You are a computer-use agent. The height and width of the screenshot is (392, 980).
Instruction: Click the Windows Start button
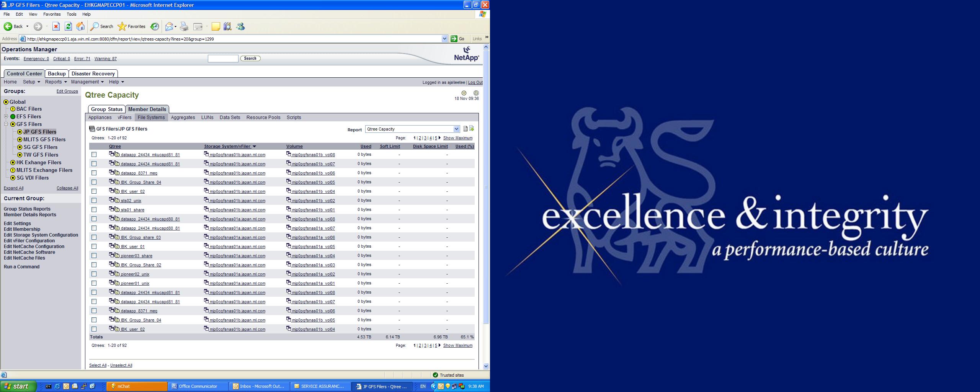[18, 386]
